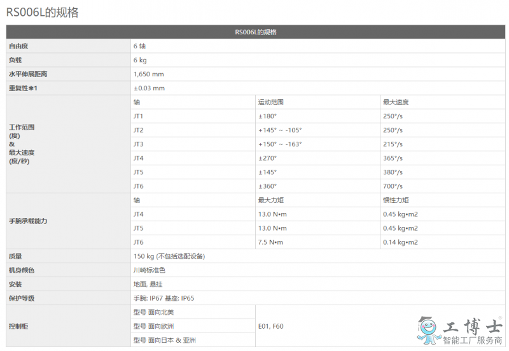Screen dimensions: 509x351
Task: Select the 7.5 N•m torque value
Action: click(270, 242)
